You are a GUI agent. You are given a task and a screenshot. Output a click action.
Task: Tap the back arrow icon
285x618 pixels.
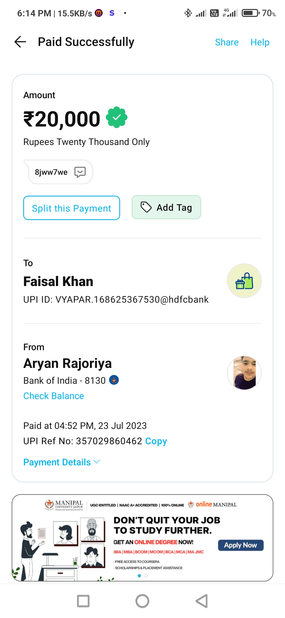tap(20, 42)
